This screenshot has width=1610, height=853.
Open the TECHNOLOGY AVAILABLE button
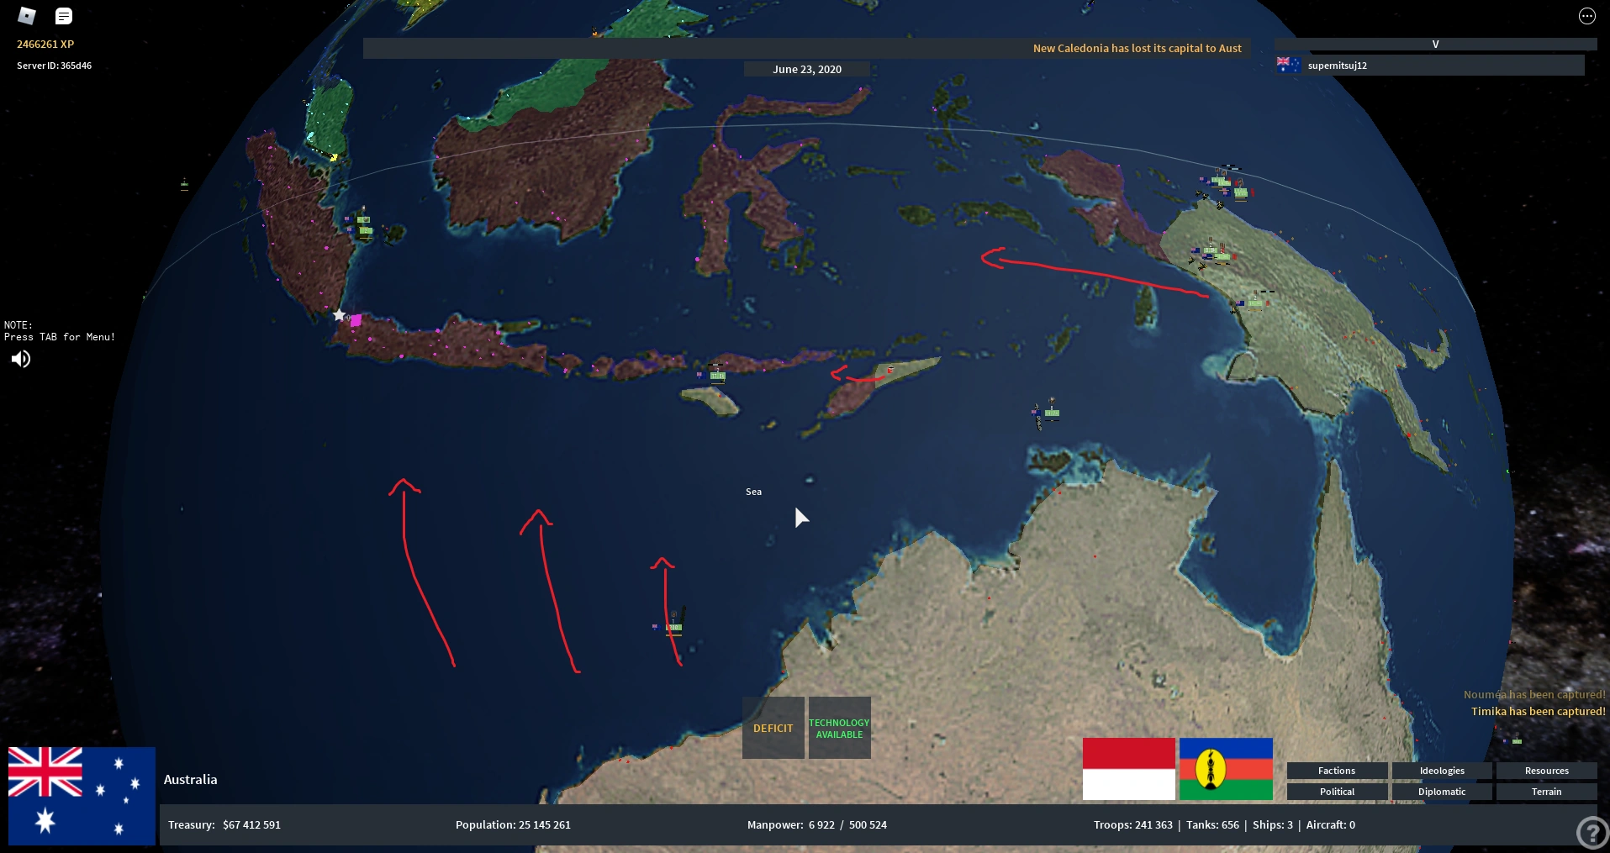(839, 728)
